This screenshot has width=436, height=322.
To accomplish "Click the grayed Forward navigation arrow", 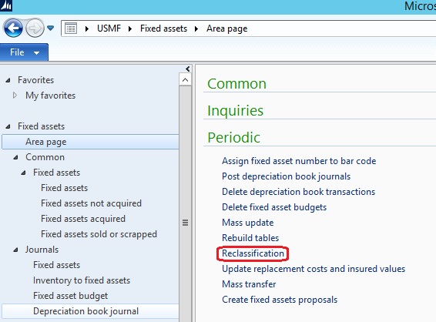I will (x=35, y=28).
